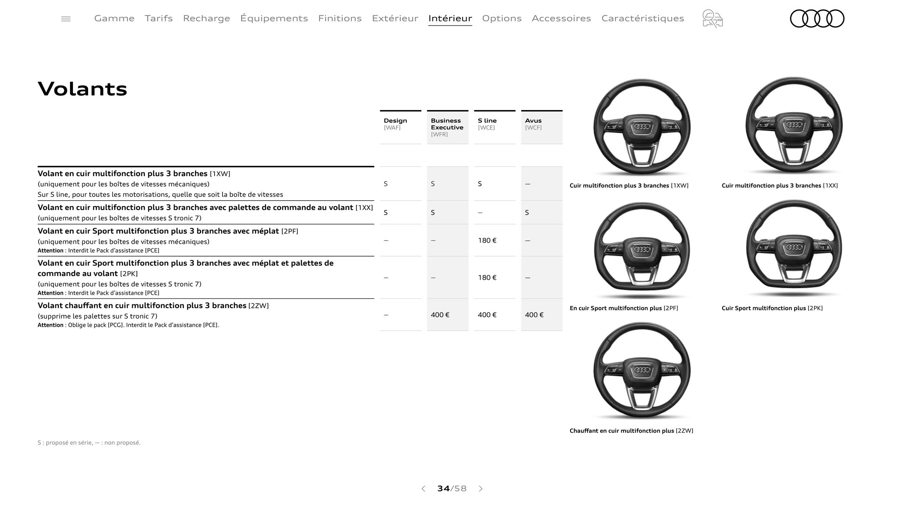The image size is (904, 508).
Task: Click 400 € under Business Executive
Action: (440, 315)
